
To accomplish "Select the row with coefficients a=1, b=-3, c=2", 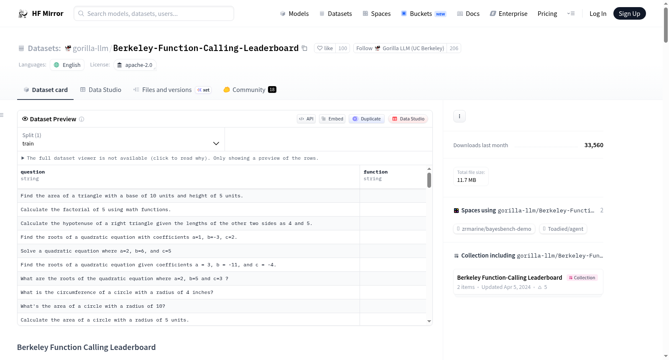I will [222, 237].
